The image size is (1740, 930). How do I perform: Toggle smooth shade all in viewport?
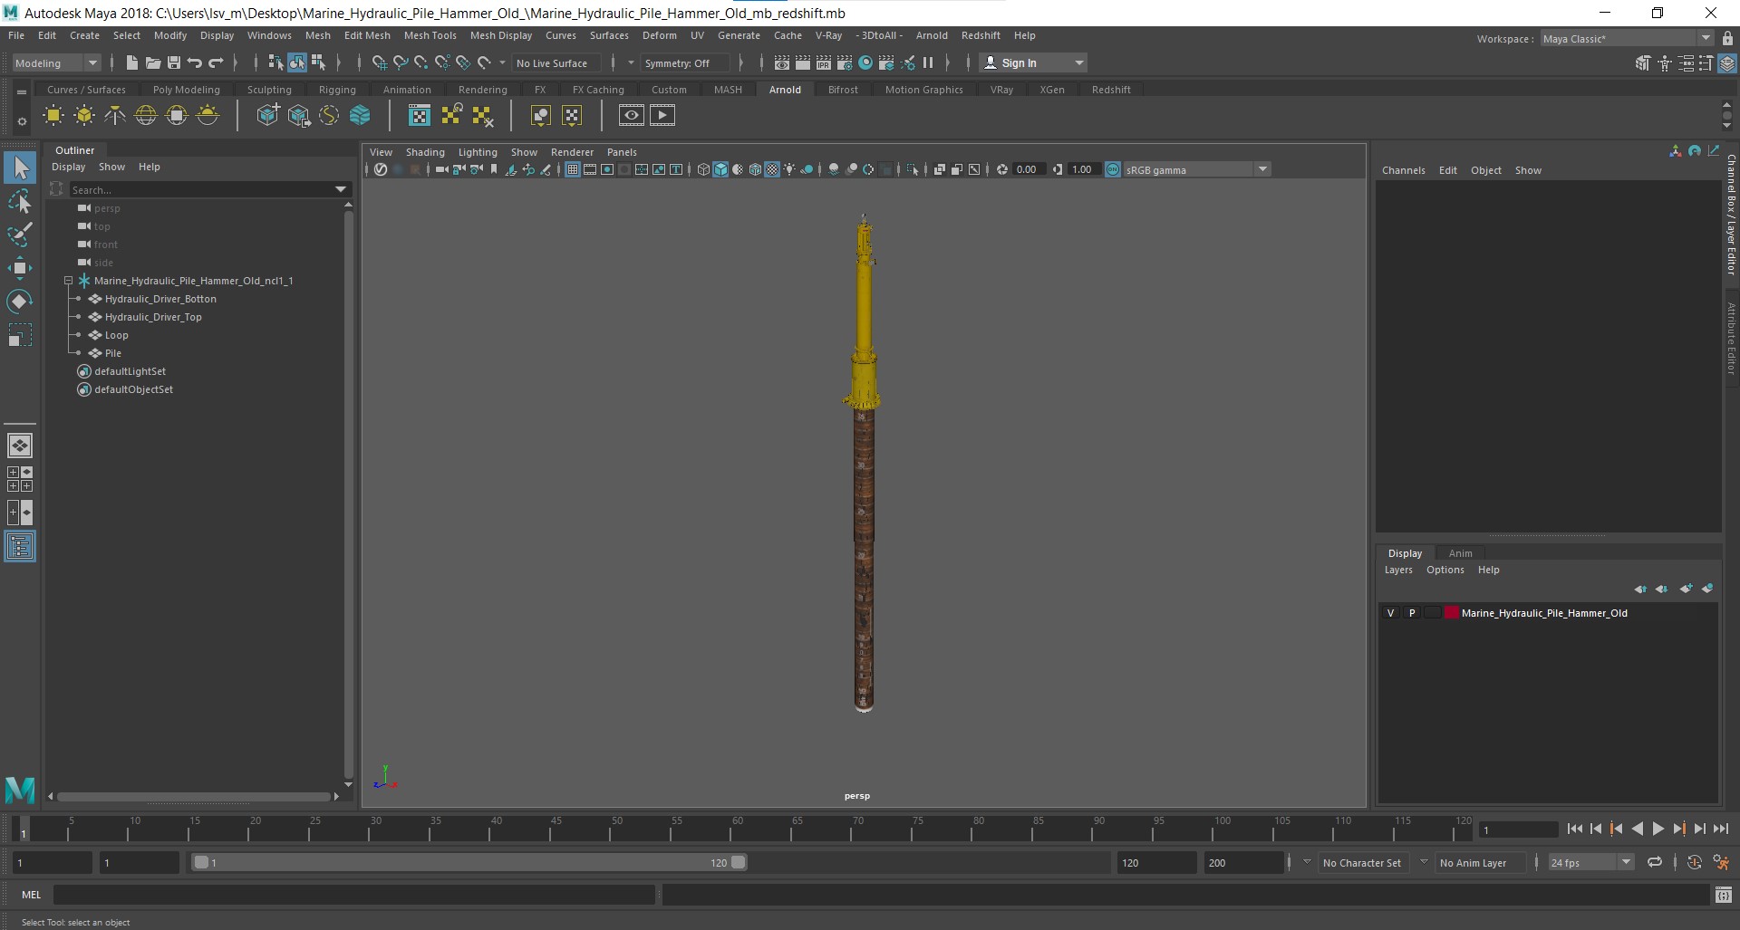[x=720, y=169]
